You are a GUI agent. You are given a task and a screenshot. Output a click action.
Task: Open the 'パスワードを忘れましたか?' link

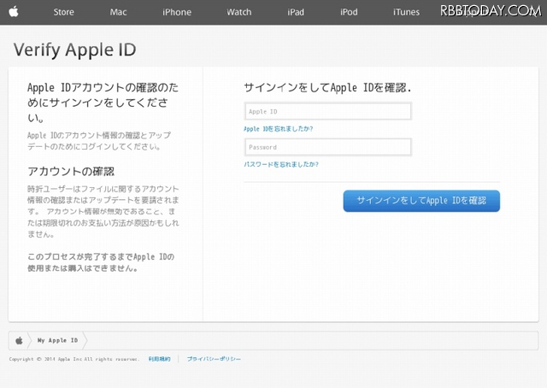click(281, 163)
